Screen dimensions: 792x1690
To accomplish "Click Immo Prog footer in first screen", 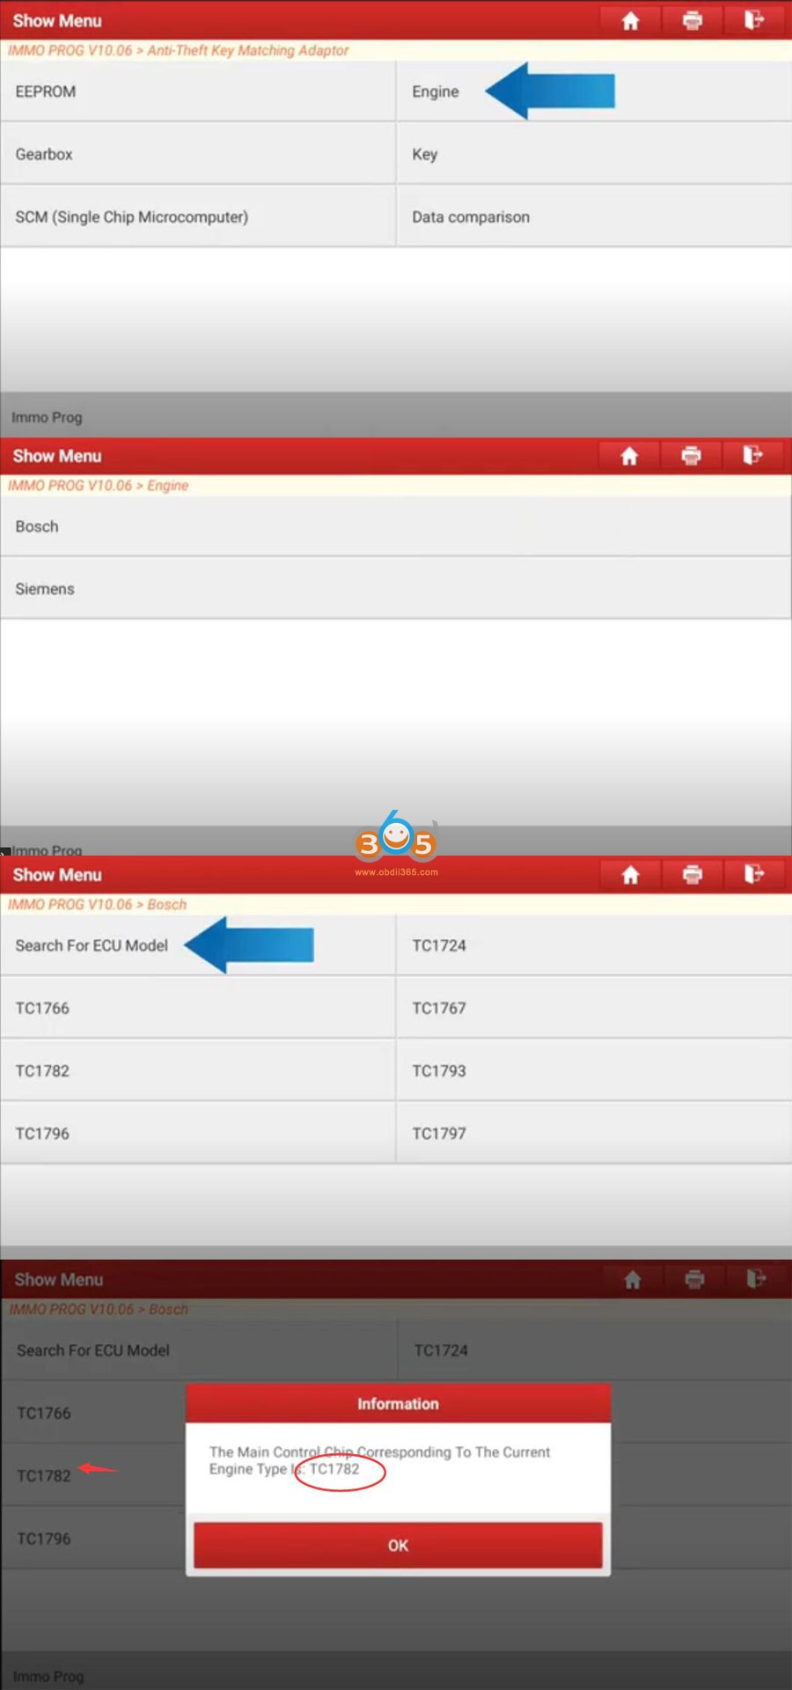I will (x=47, y=417).
